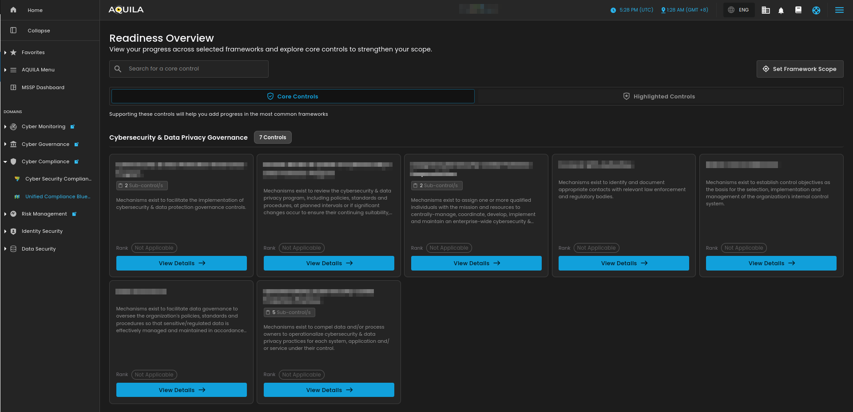View Details of the 5 Sub-control/s card
Image resolution: width=853 pixels, height=412 pixels.
(329, 390)
